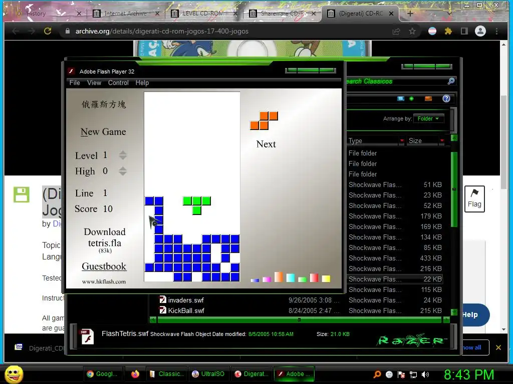Open the Control menu in Flash Player

tap(118, 82)
